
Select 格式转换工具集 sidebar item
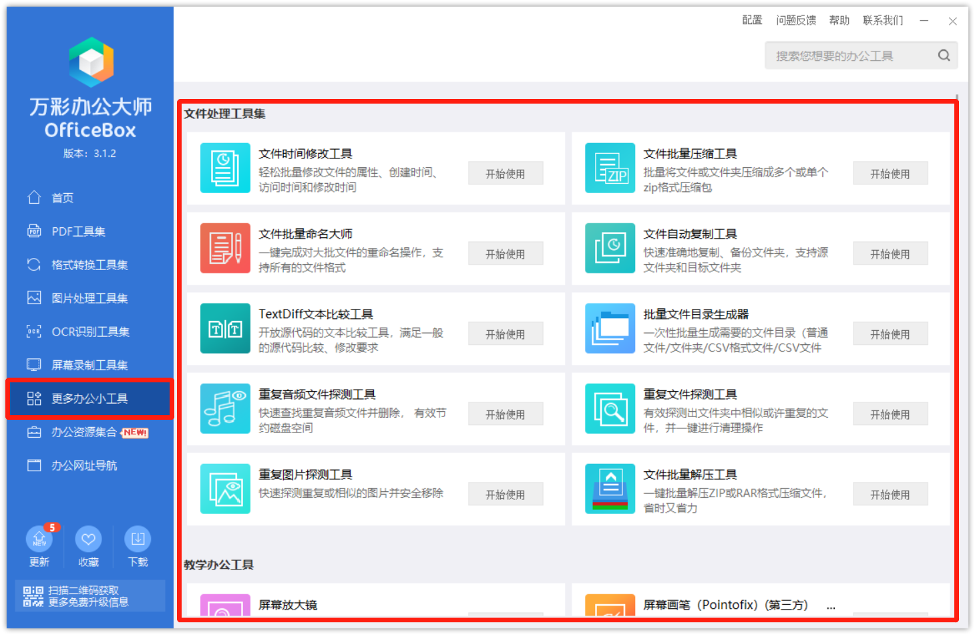click(x=90, y=265)
